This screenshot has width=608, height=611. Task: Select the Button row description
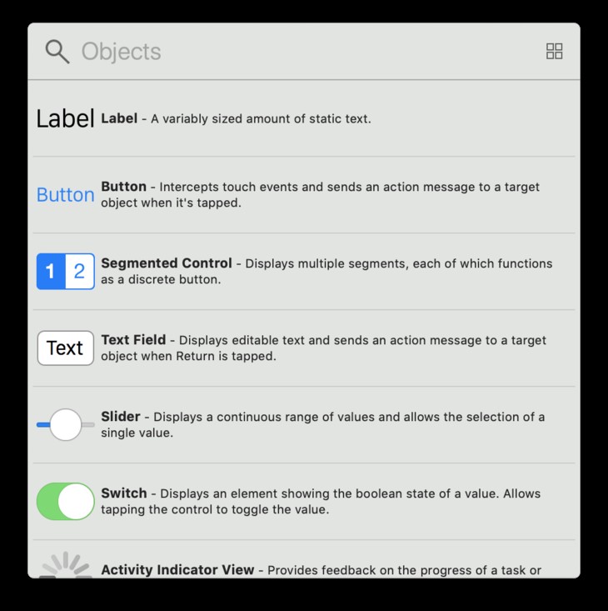click(320, 194)
